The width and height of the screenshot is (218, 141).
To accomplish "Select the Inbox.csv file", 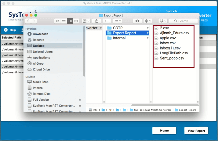I will click(165, 43).
